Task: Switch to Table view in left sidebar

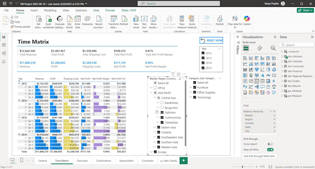Action: [4, 45]
